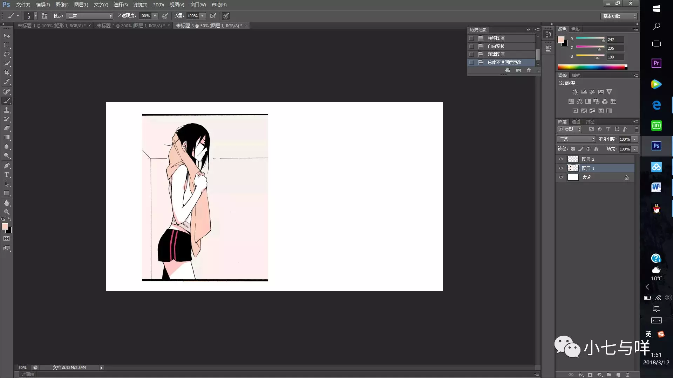Select the Blur tool
673x378 pixels.
[7, 147]
